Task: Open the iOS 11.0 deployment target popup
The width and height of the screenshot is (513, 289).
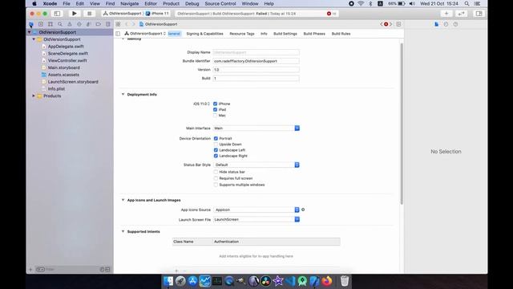Action: pyautogui.click(x=201, y=104)
